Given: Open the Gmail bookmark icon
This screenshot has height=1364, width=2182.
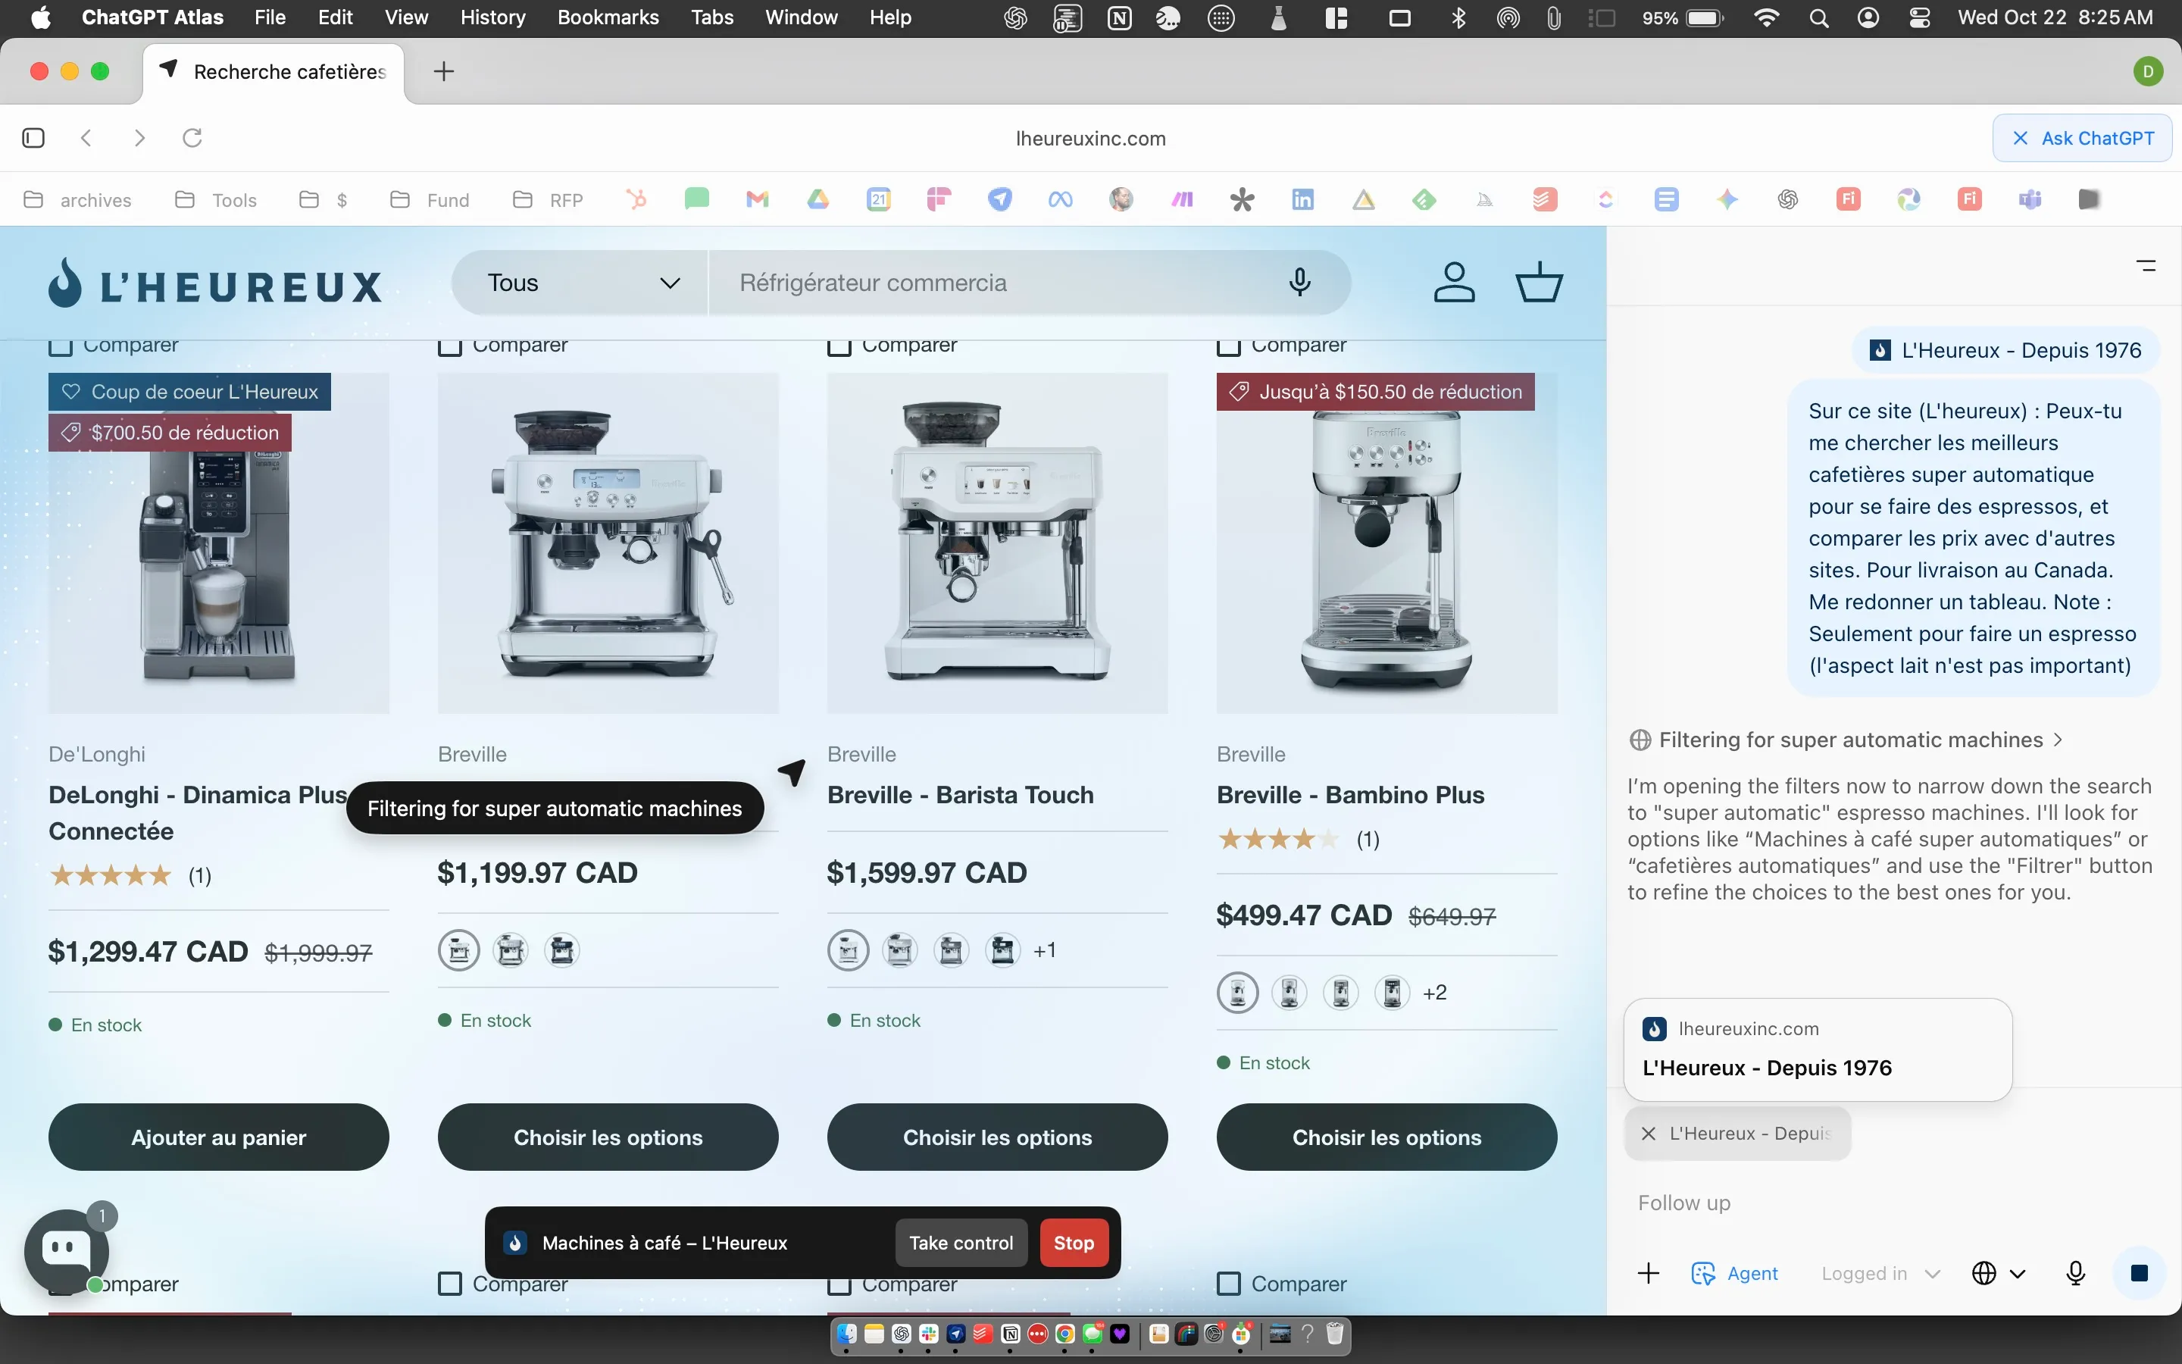Looking at the screenshot, I should coord(758,199).
